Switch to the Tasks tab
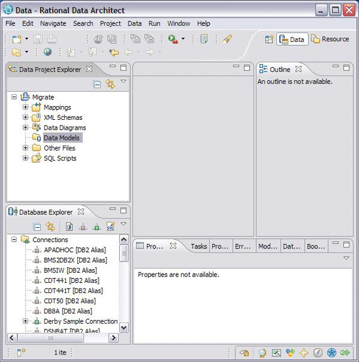 pos(199,247)
